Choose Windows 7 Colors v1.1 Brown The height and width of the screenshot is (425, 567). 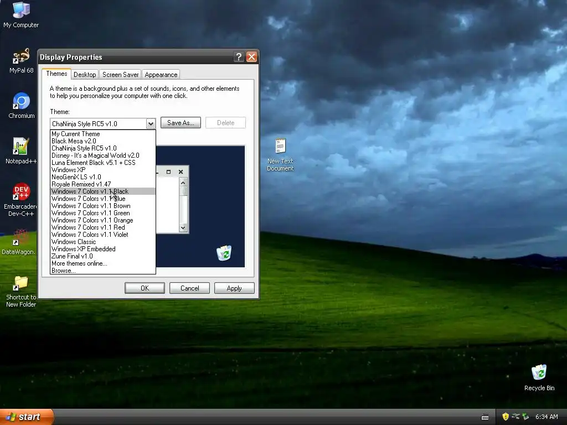pos(103,206)
